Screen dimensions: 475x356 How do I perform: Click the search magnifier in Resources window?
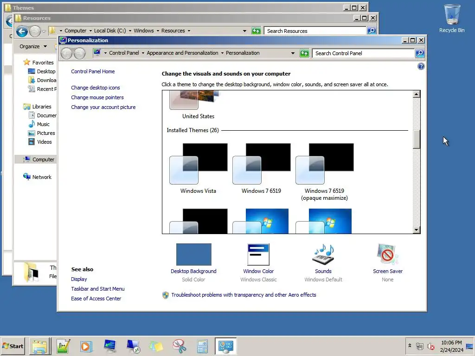[x=372, y=31]
